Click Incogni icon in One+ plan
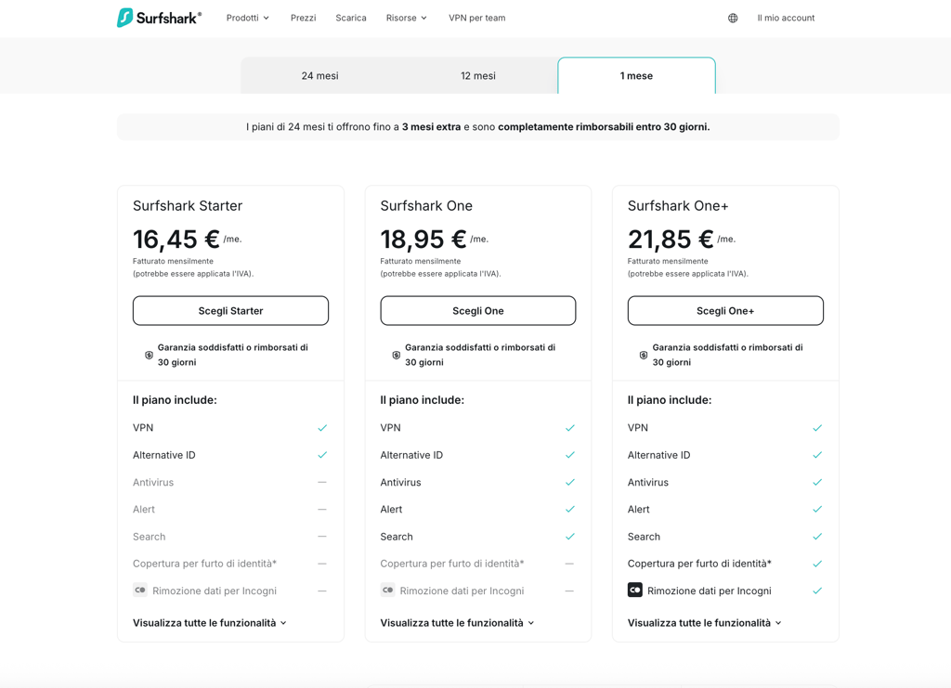Viewport: 951px width, 688px height. pyautogui.click(x=634, y=590)
